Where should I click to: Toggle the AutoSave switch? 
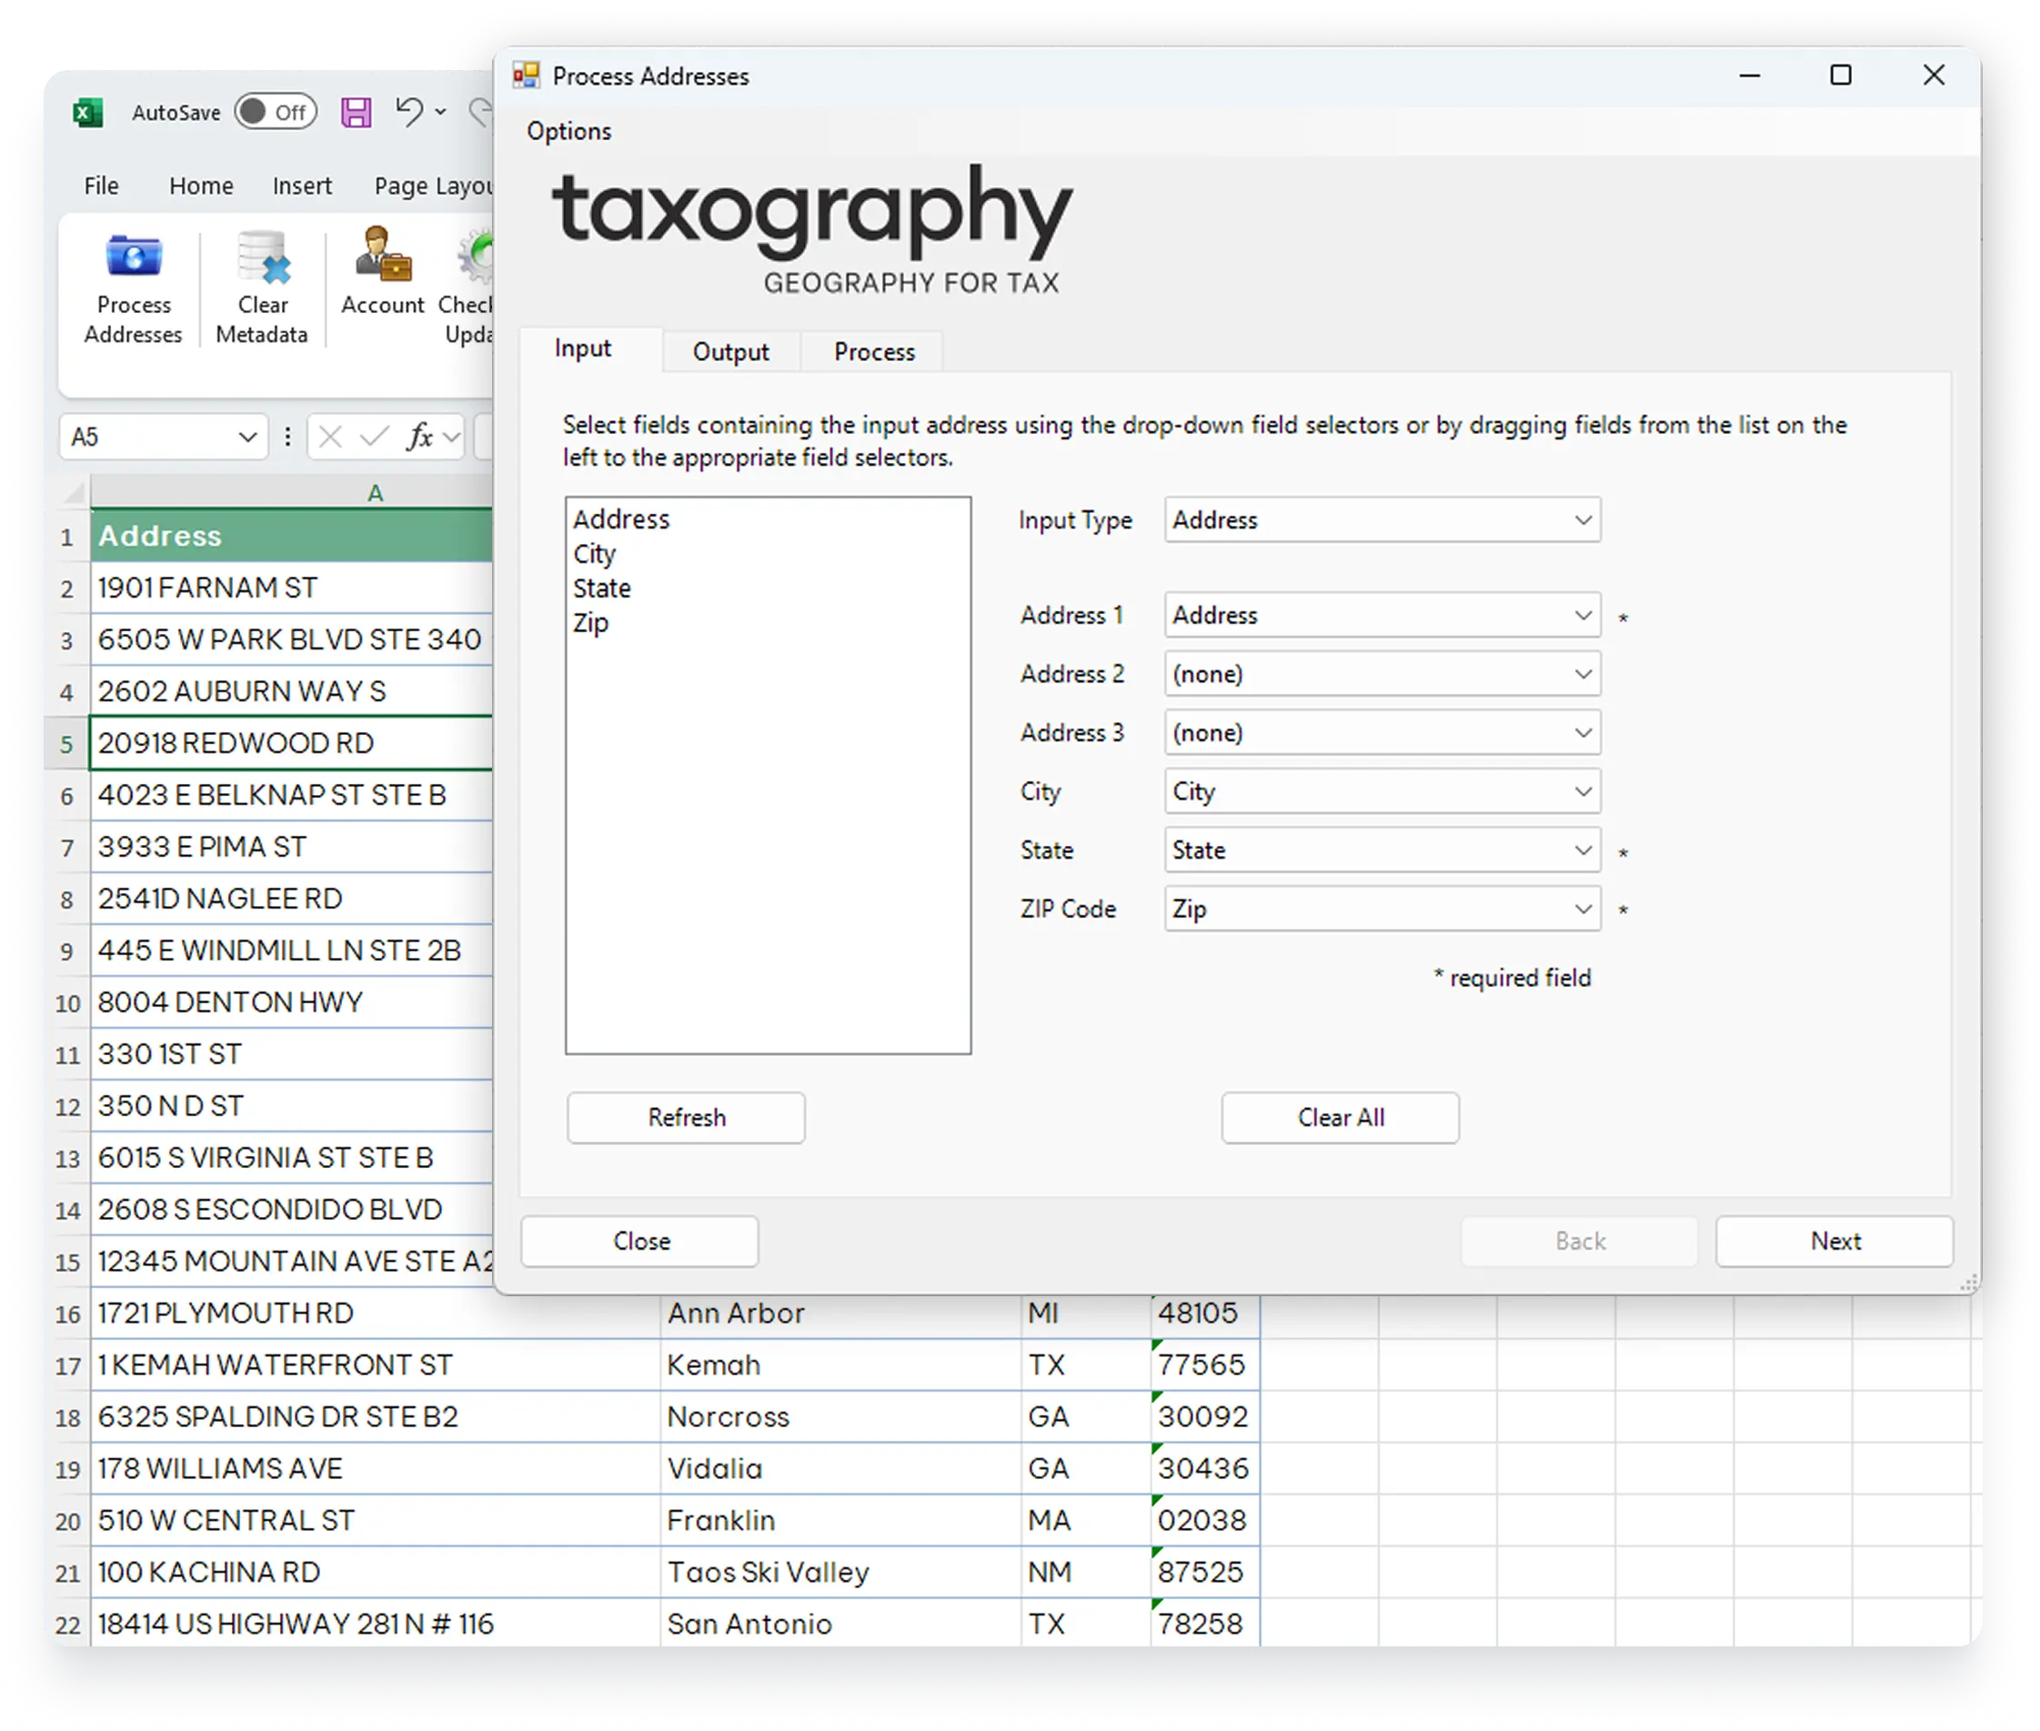276,112
